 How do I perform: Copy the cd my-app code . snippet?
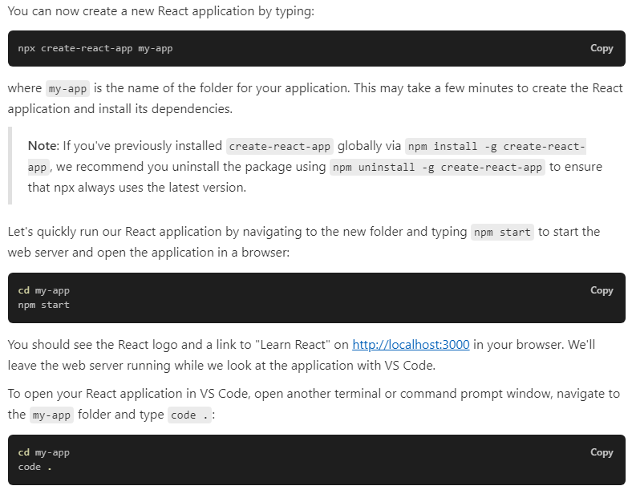[602, 452]
